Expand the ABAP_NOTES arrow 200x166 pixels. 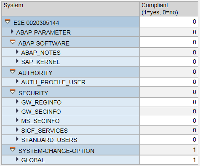(x=17, y=52)
